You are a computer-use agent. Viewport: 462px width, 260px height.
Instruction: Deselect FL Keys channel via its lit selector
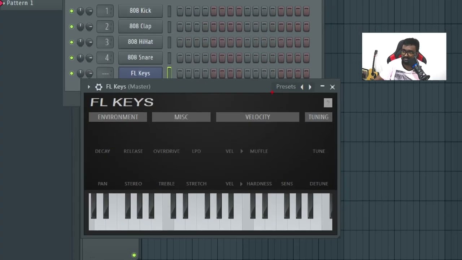point(169,73)
